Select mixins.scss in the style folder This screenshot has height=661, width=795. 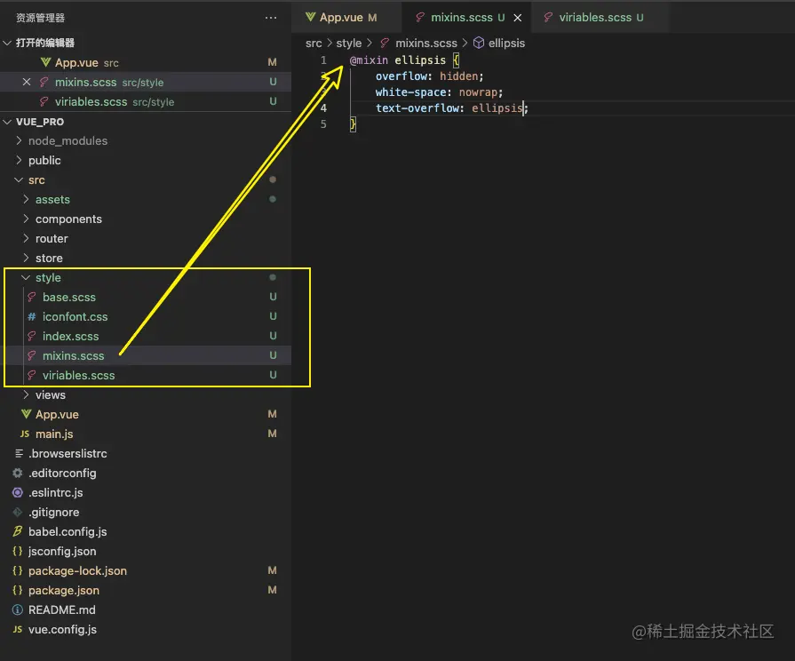[147, 355]
